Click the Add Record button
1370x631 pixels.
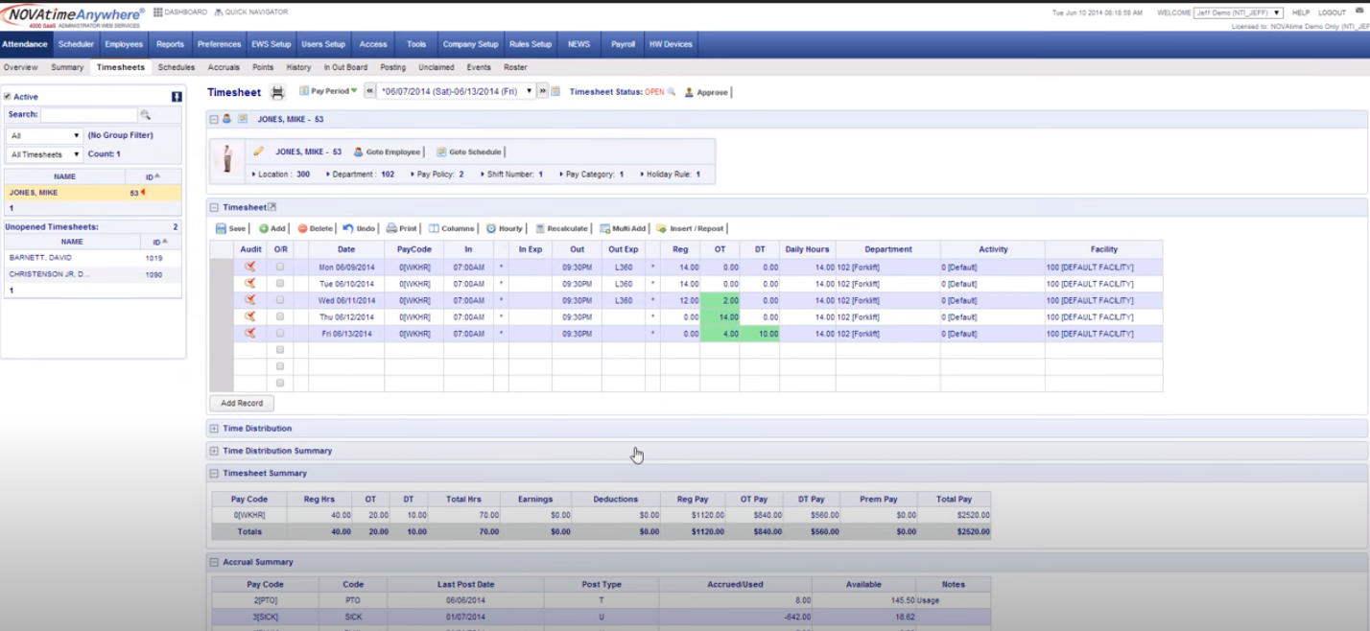[242, 403]
